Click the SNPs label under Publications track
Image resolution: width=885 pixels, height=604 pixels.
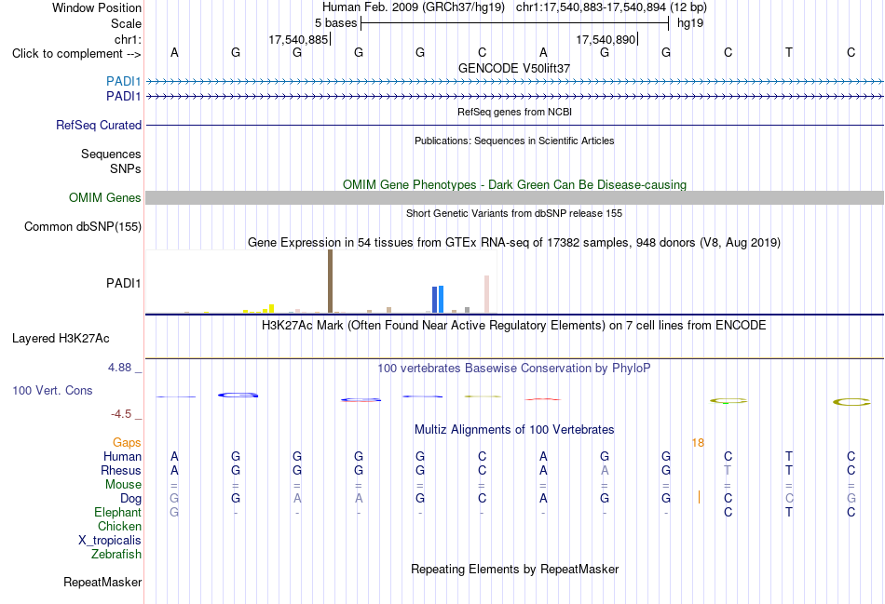pos(126,168)
